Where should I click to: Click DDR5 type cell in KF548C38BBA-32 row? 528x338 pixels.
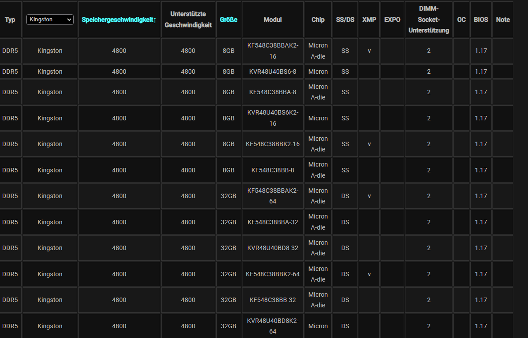coord(10,222)
